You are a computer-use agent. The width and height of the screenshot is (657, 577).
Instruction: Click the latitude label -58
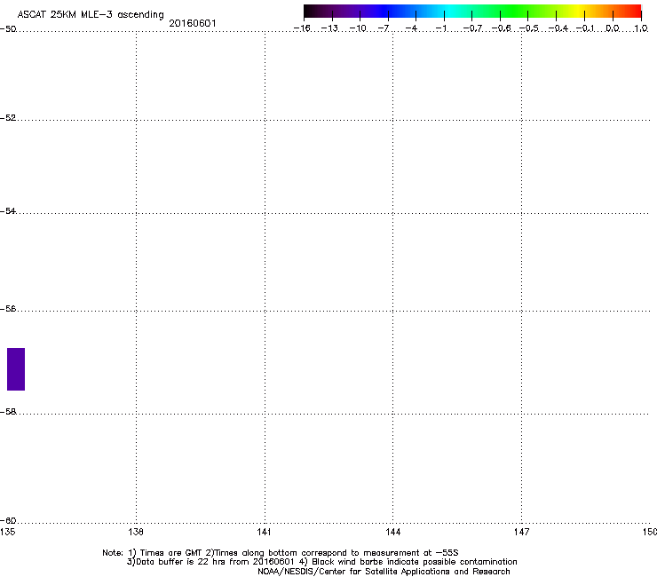tap(8, 412)
